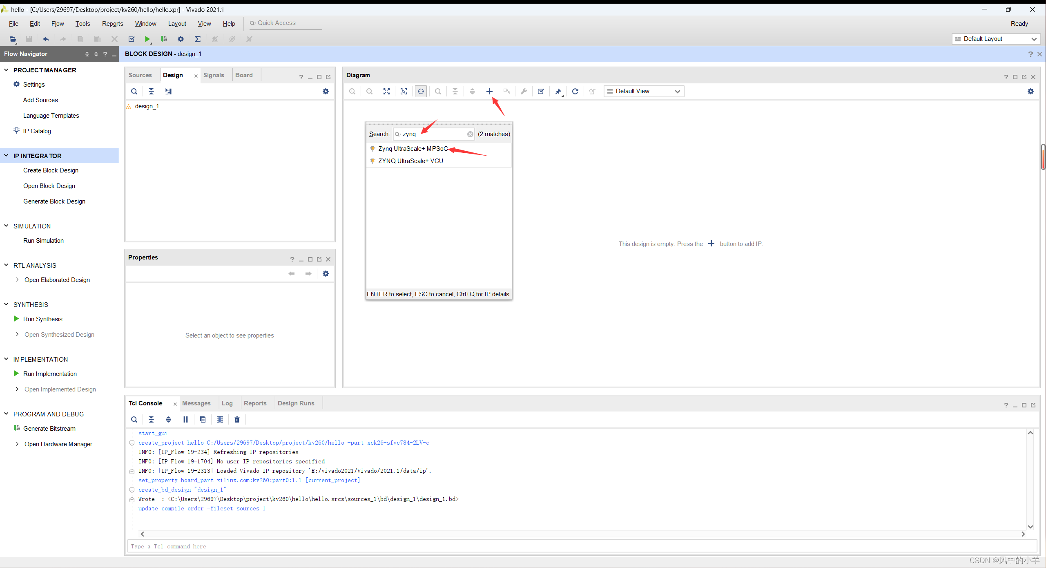
Task: Open the Default Layout dropdown
Action: [996, 39]
